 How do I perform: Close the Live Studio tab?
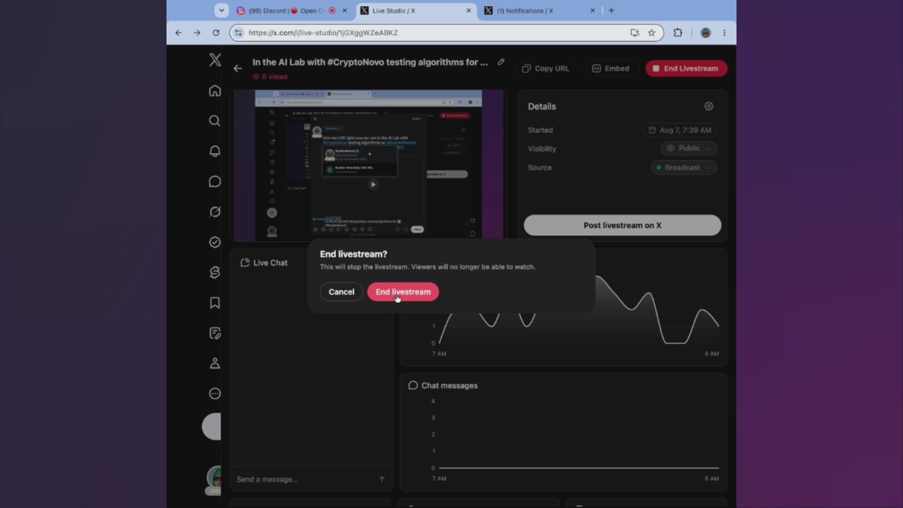(x=468, y=10)
